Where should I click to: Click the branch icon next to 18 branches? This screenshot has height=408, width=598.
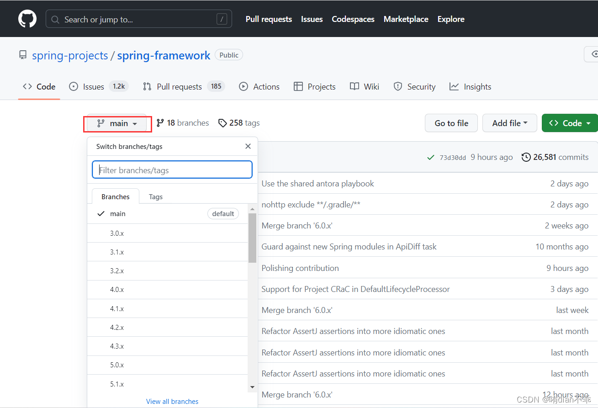[x=160, y=123]
